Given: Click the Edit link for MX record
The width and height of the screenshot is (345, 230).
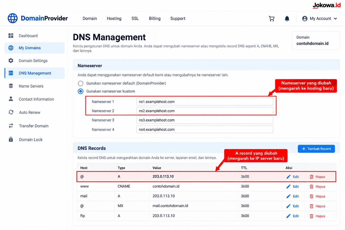Looking at the screenshot, I should [x=292, y=206].
